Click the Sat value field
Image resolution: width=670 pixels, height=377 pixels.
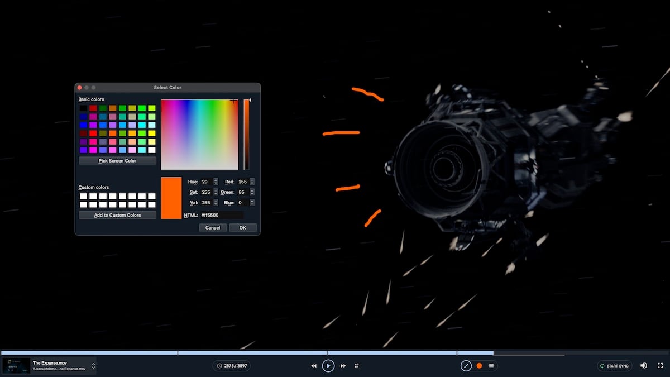[206, 192]
